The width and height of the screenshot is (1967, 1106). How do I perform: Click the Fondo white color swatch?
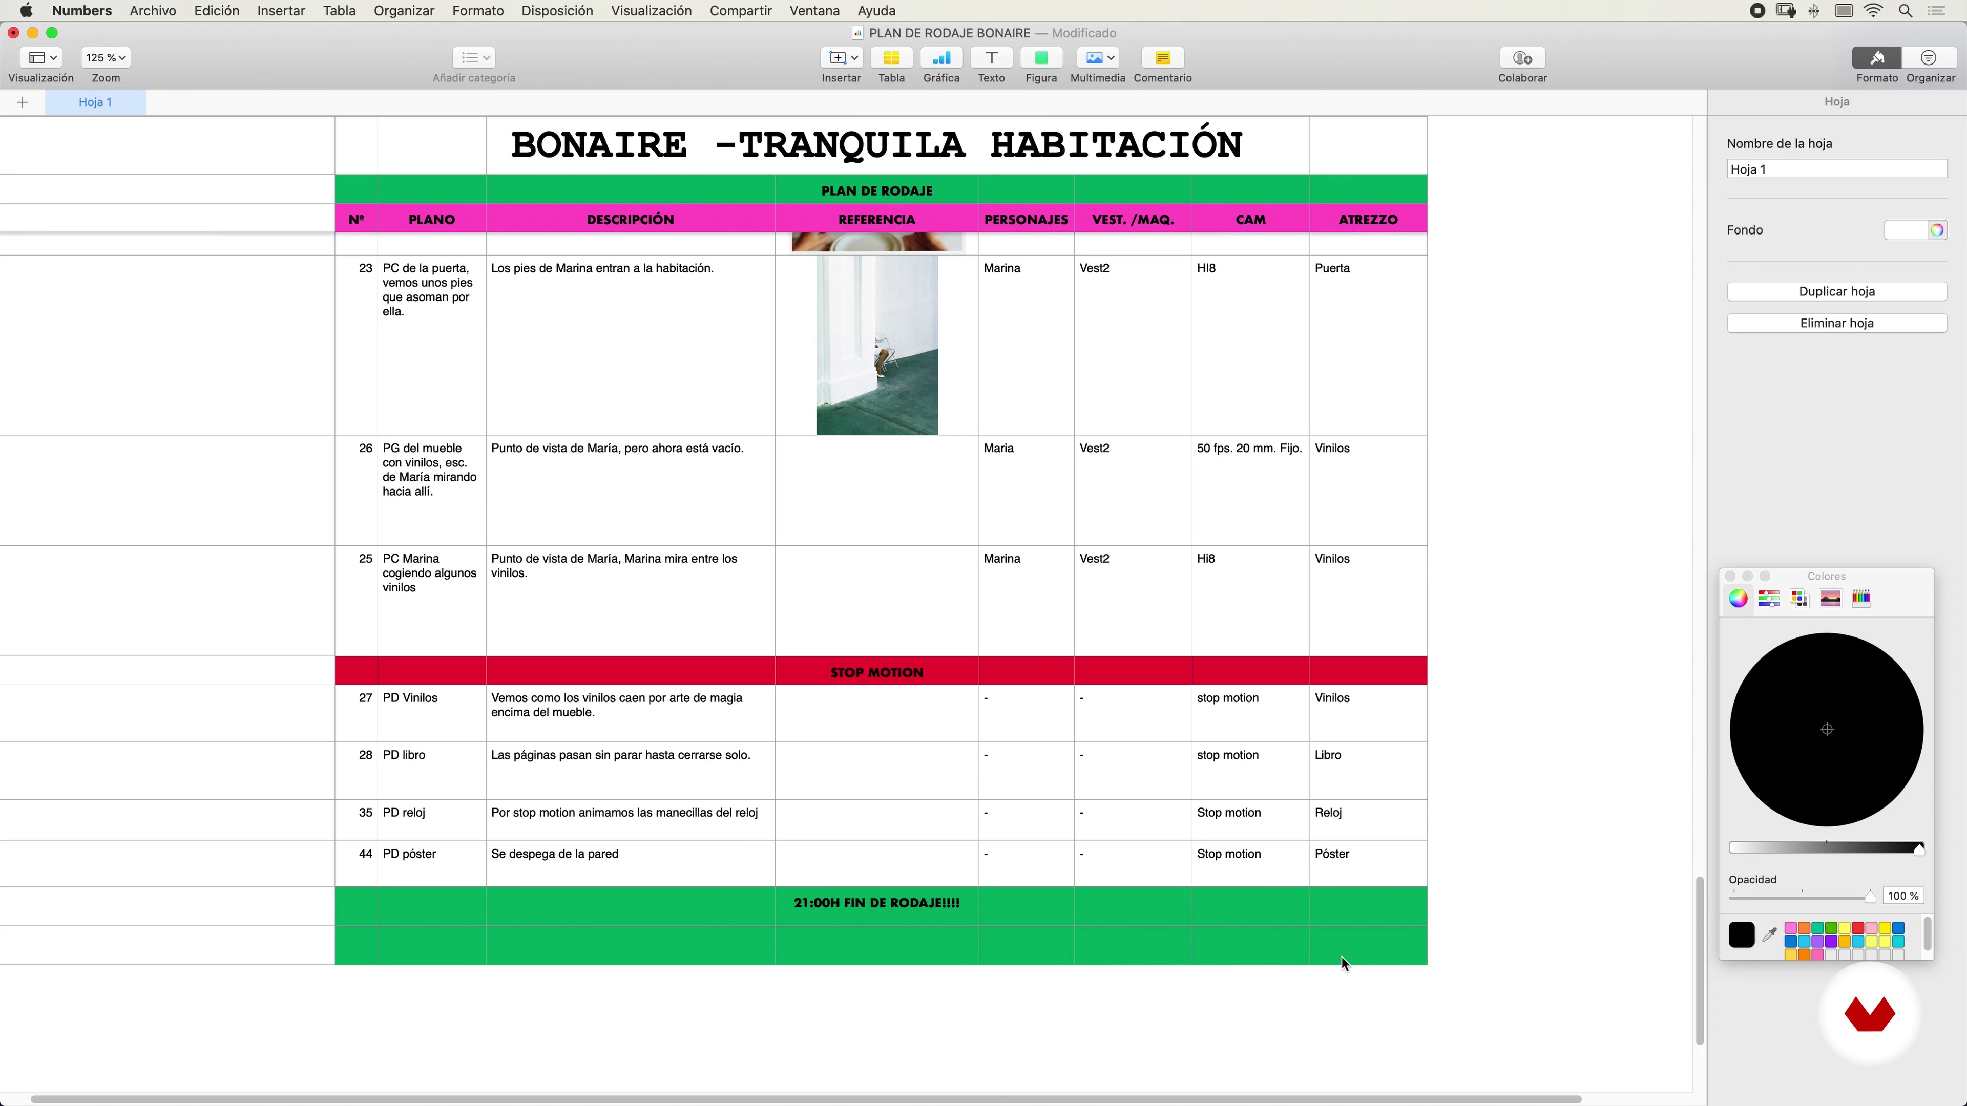click(x=1906, y=230)
